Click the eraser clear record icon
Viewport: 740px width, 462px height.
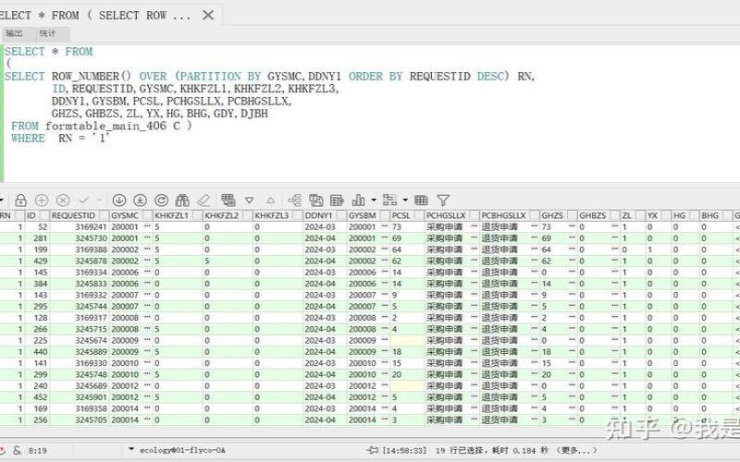point(203,201)
